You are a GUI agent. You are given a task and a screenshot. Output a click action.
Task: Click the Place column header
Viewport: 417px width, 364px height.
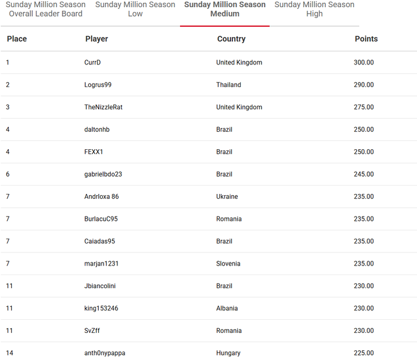coord(17,39)
